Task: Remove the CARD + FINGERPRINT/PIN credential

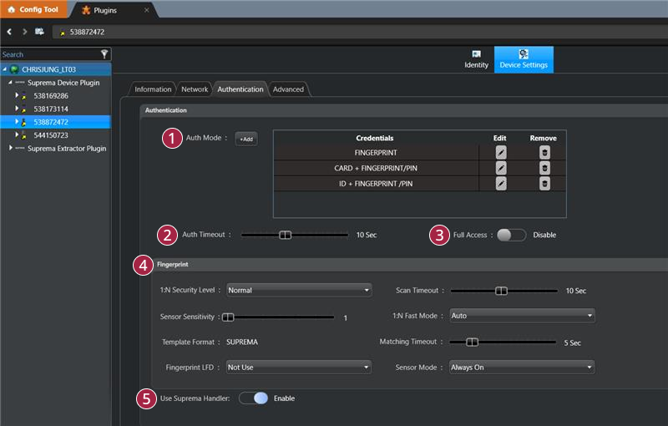Action: tap(544, 168)
